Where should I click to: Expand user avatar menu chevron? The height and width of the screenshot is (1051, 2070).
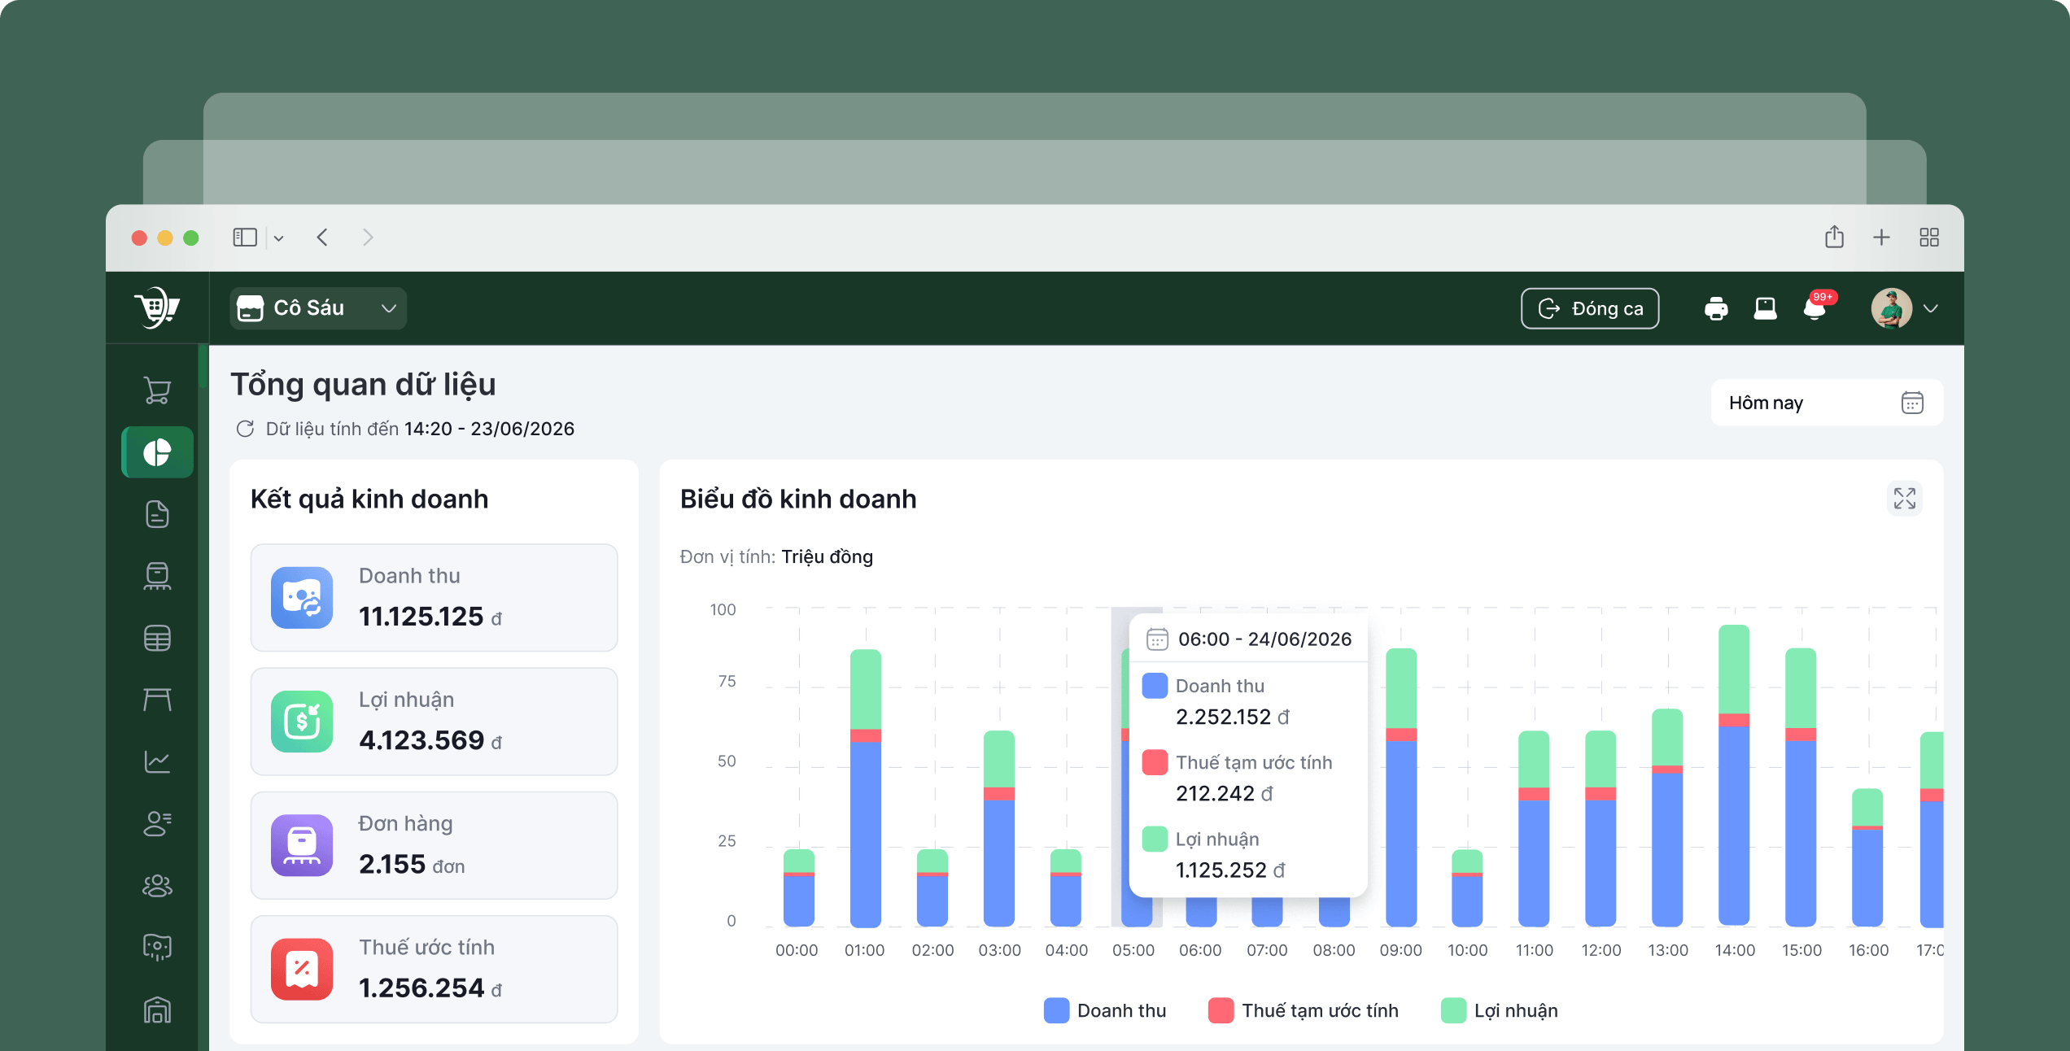point(1930,308)
